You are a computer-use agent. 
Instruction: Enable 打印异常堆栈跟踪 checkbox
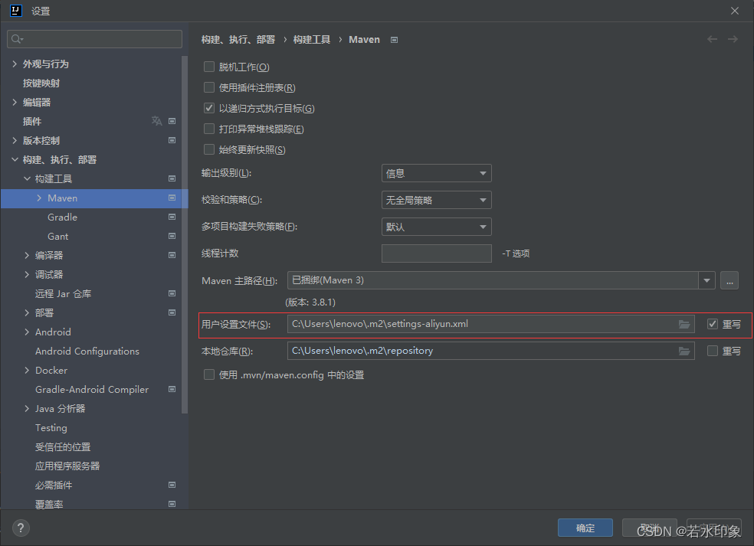click(x=208, y=129)
